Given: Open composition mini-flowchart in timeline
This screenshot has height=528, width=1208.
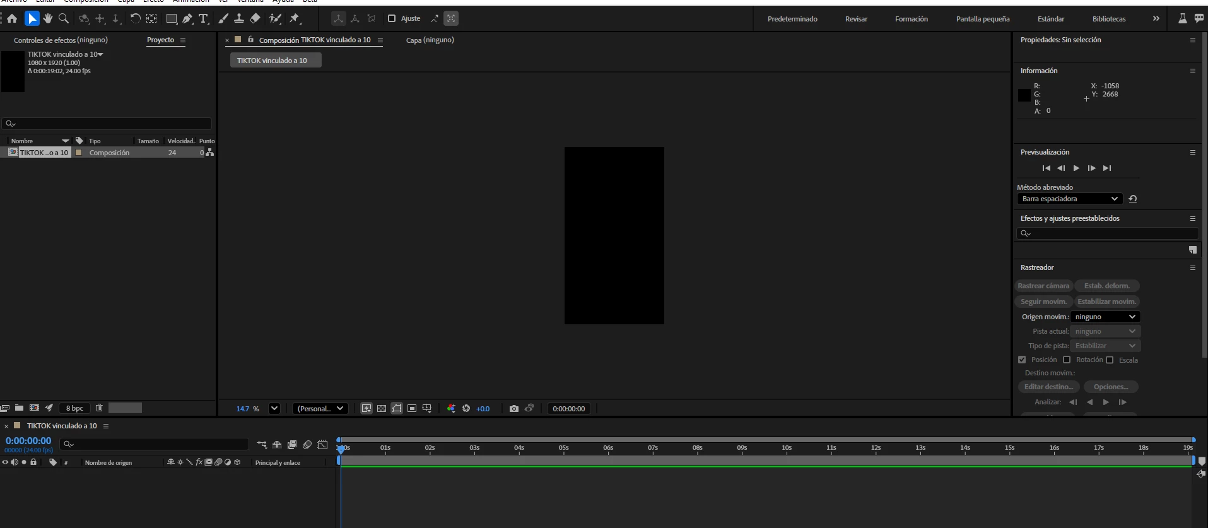Looking at the screenshot, I should [x=262, y=445].
